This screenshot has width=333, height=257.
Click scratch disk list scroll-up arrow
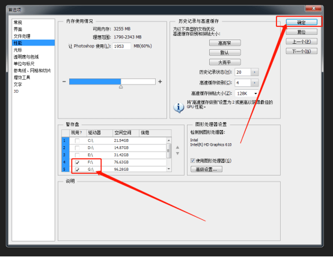pos(169,140)
